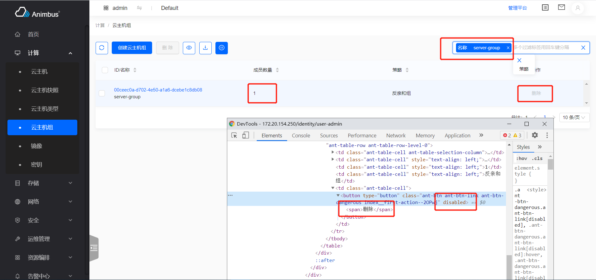
Task: Click the user avatar icon
Action: click(578, 8)
